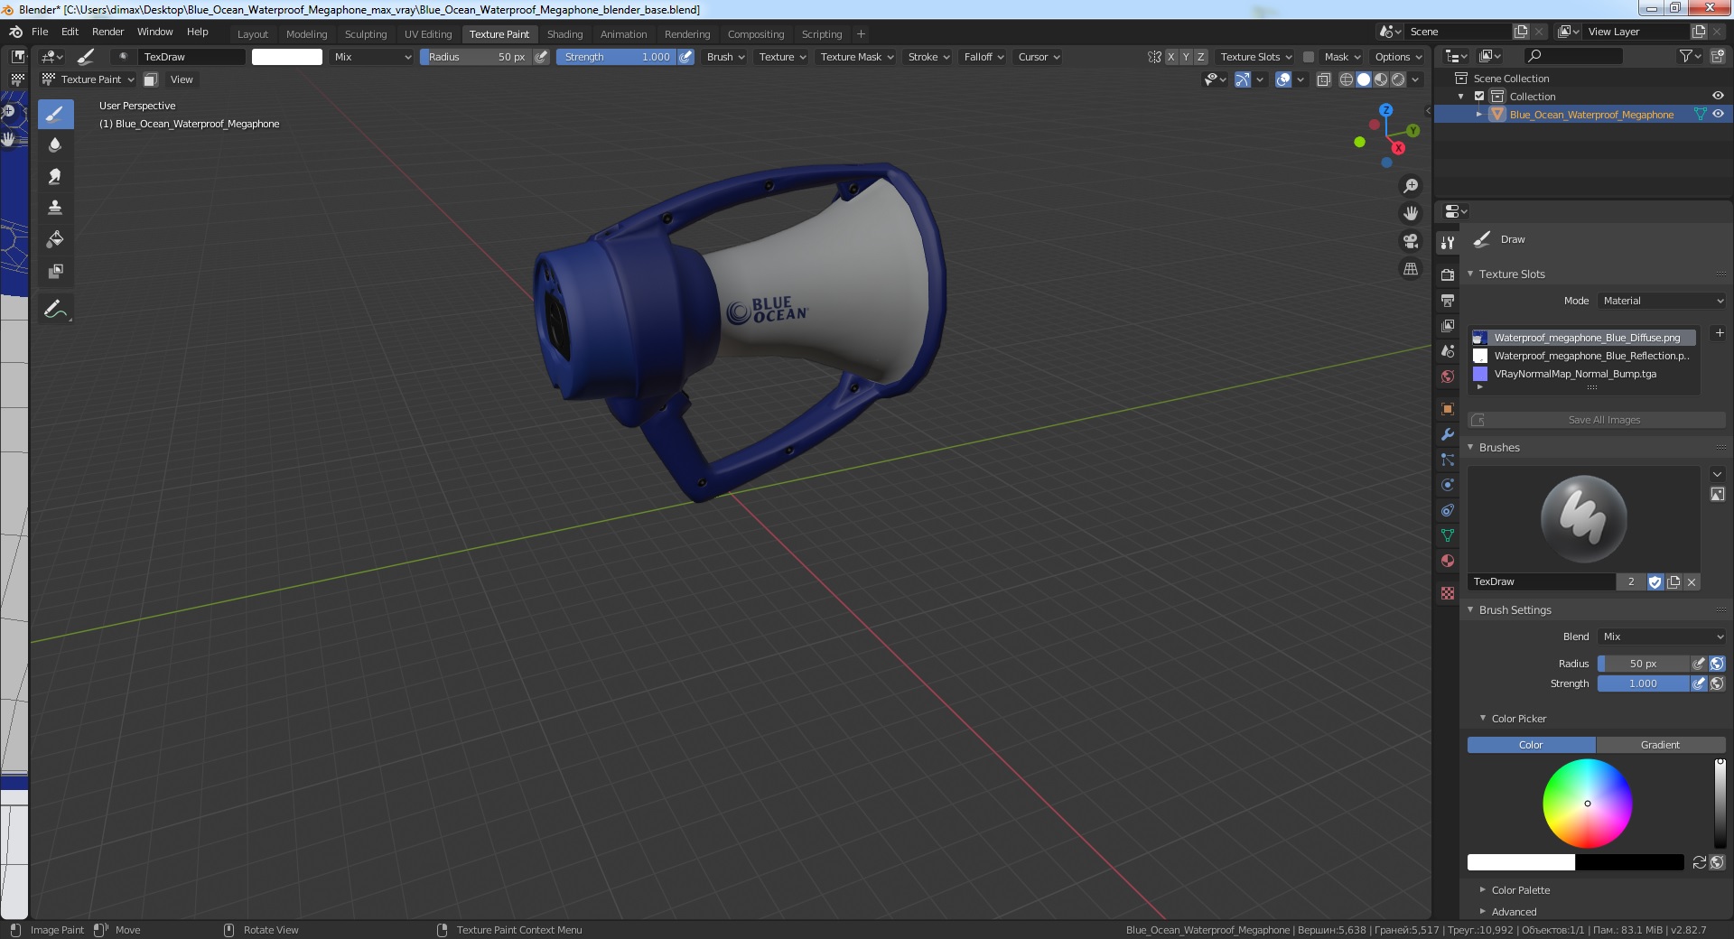
Task: Toggle Y axis symmetry
Action: pyautogui.click(x=1186, y=57)
